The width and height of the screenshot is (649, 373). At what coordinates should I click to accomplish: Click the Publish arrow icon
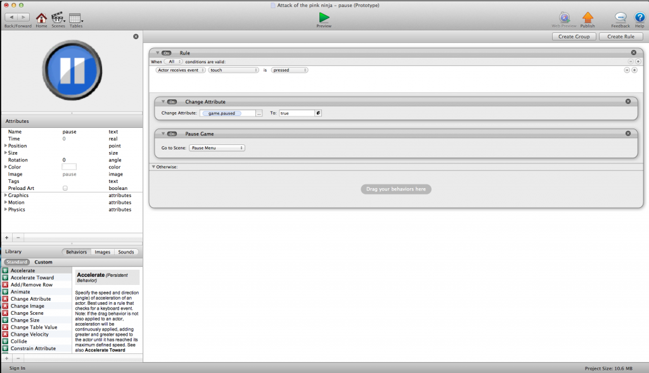(588, 18)
